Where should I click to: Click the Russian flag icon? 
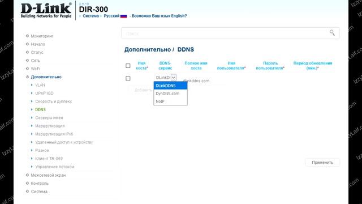coord(123,16)
